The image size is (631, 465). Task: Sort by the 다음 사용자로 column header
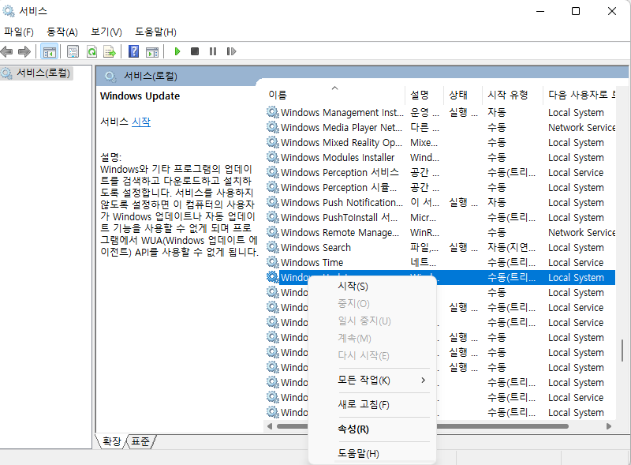pyautogui.click(x=580, y=95)
